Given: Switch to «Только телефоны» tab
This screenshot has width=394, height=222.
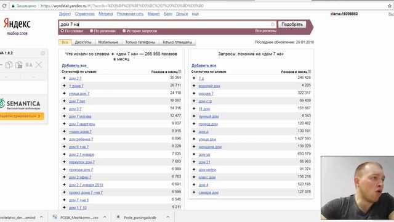Looking at the screenshot, I should pos(140,43).
